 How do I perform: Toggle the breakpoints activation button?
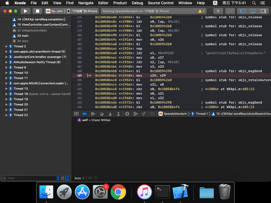pyautogui.click(x=85, y=114)
